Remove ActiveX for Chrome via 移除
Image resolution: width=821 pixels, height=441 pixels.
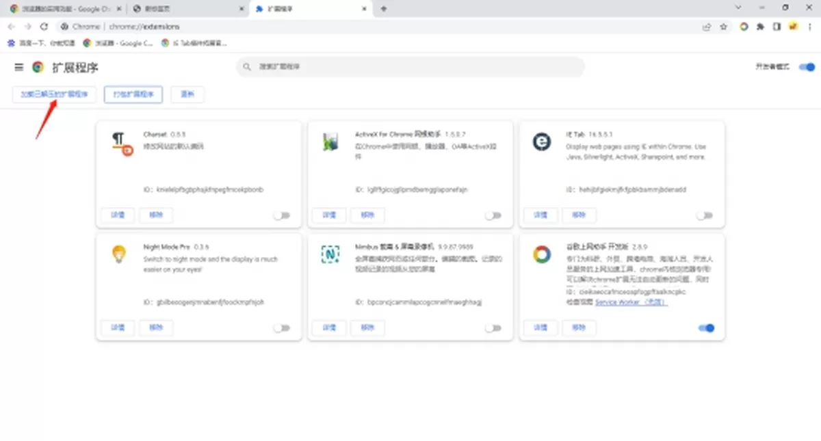coord(368,215)
